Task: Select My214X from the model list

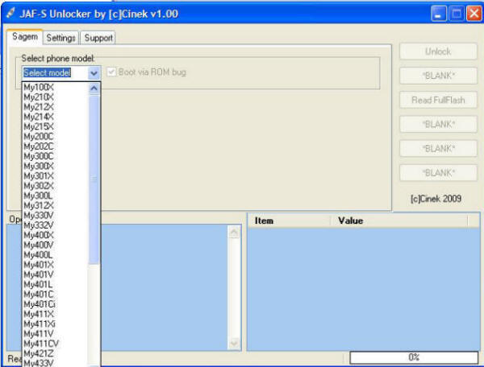Action: [56, 117]
